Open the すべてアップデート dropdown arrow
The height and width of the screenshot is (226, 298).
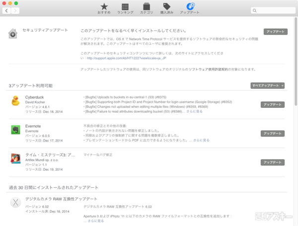coord(283,86)
